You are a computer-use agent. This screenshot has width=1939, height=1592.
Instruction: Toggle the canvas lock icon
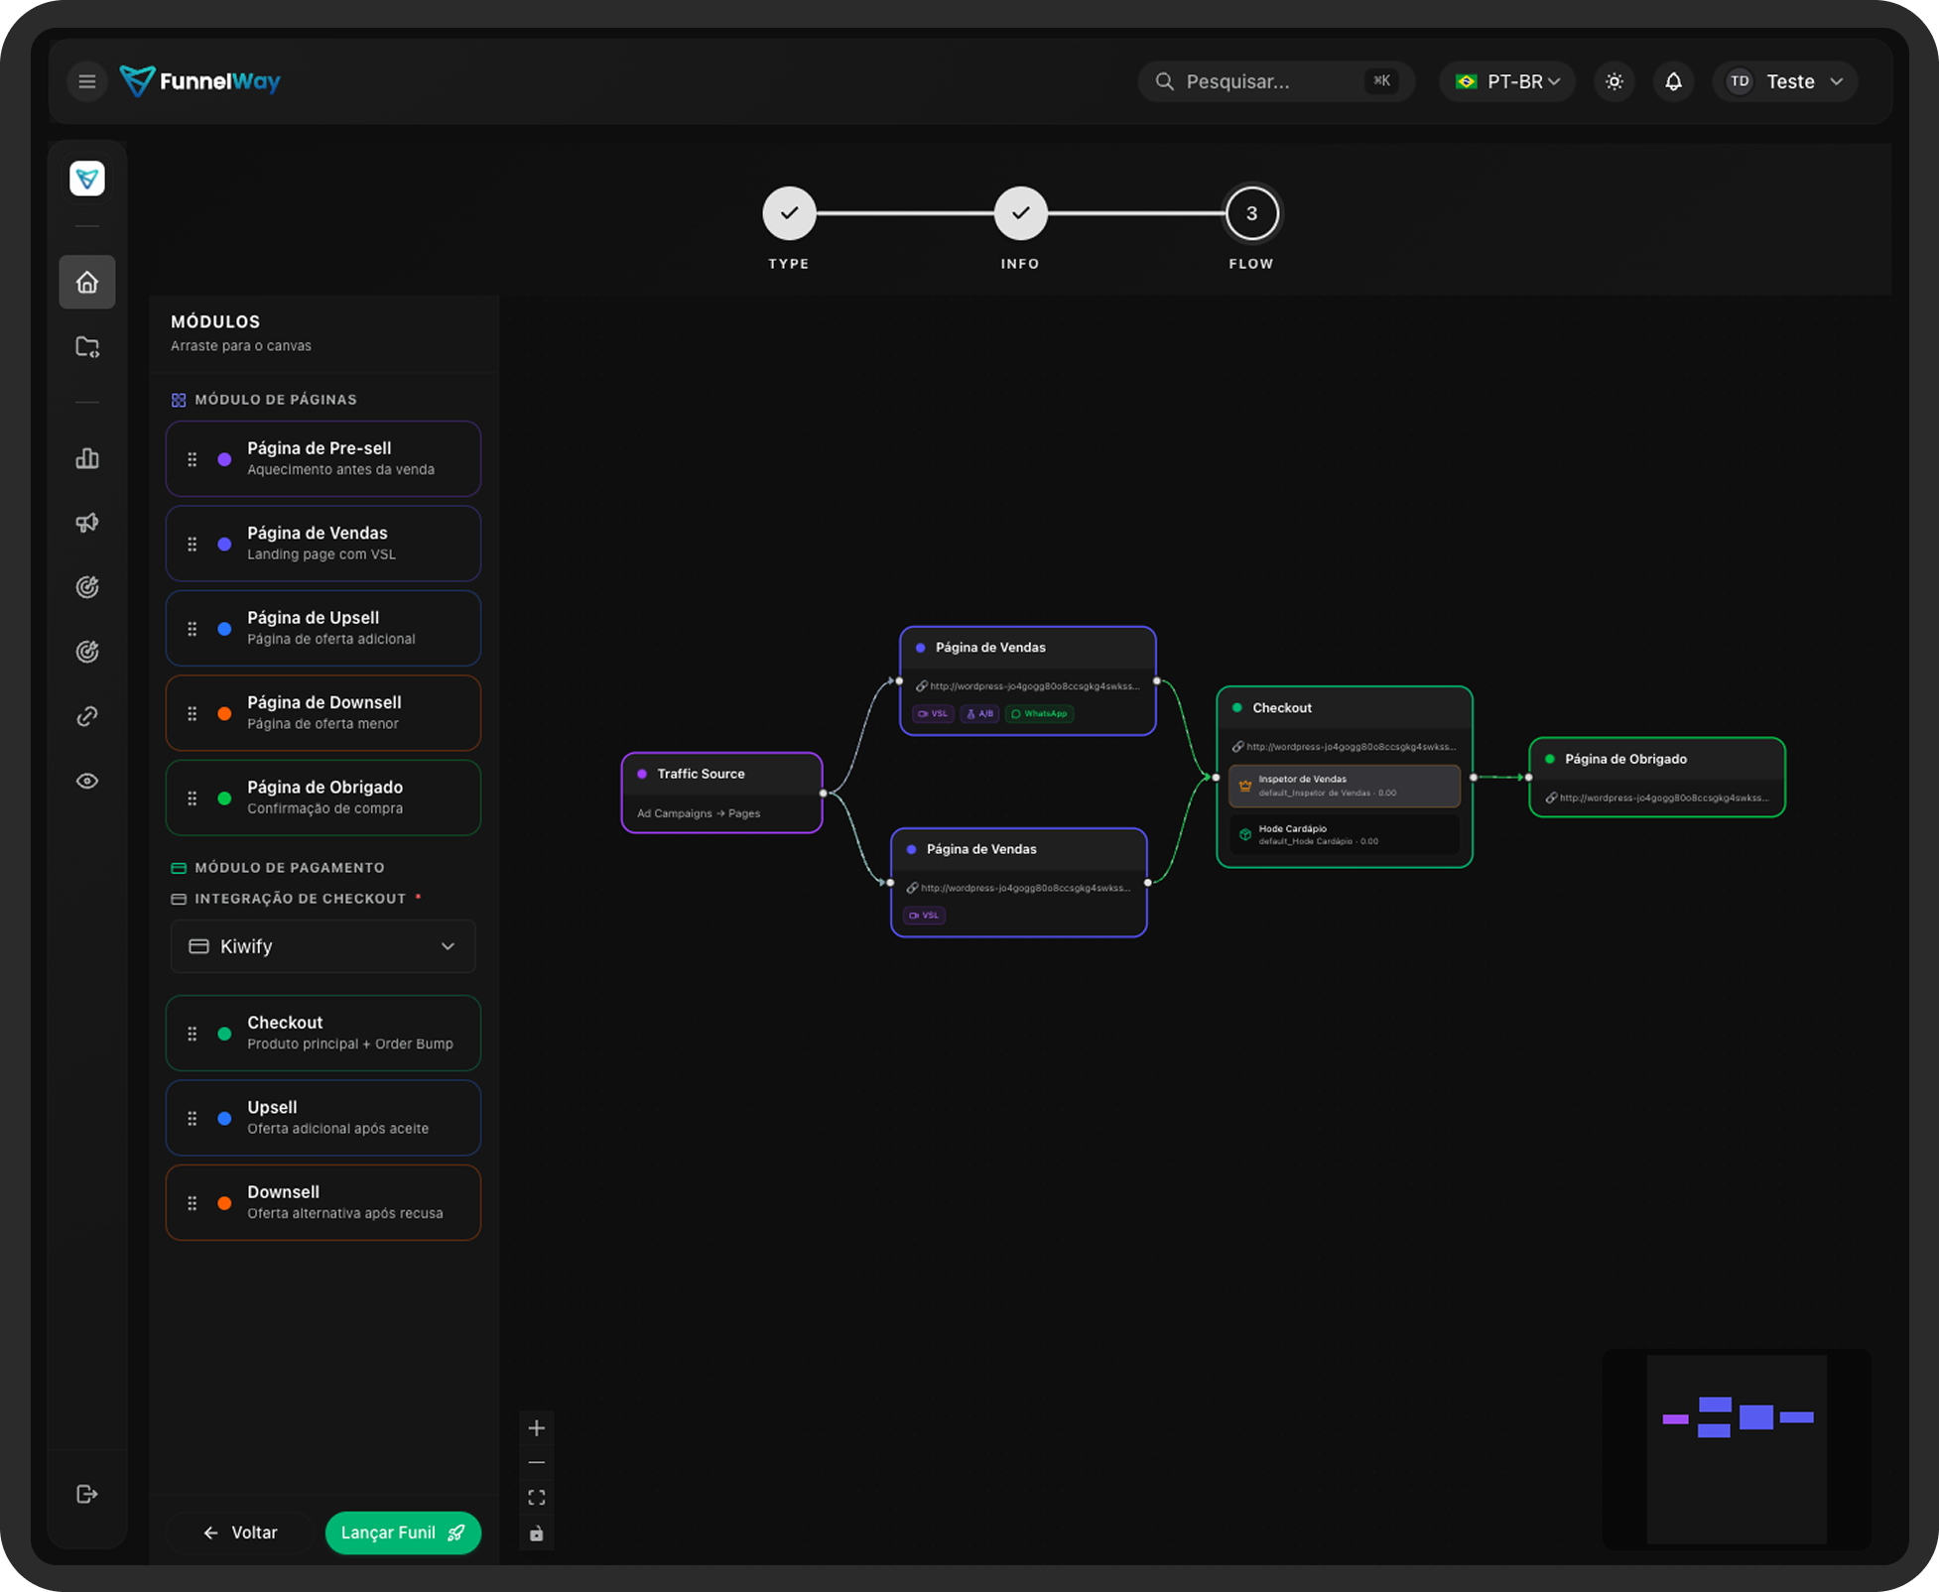point(537,1533)
